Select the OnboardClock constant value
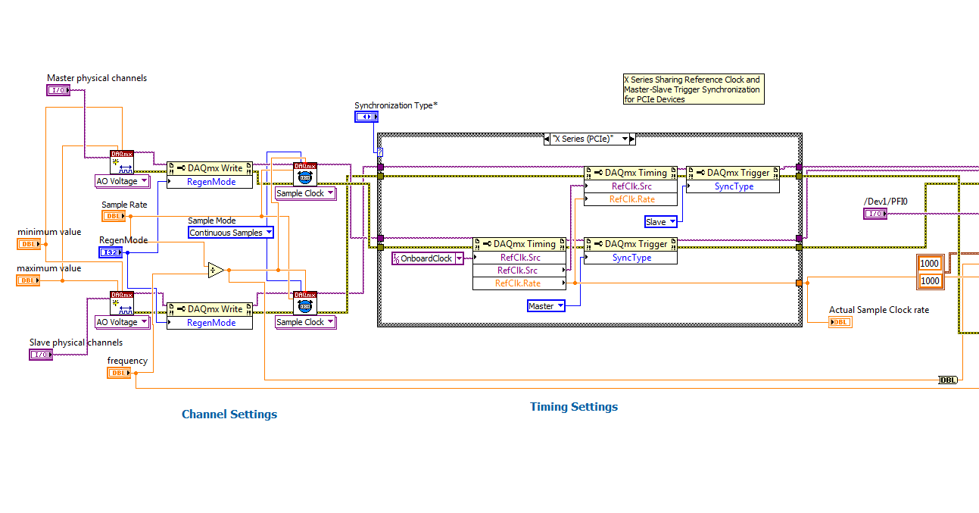979x513 pixels. point(426,258)
